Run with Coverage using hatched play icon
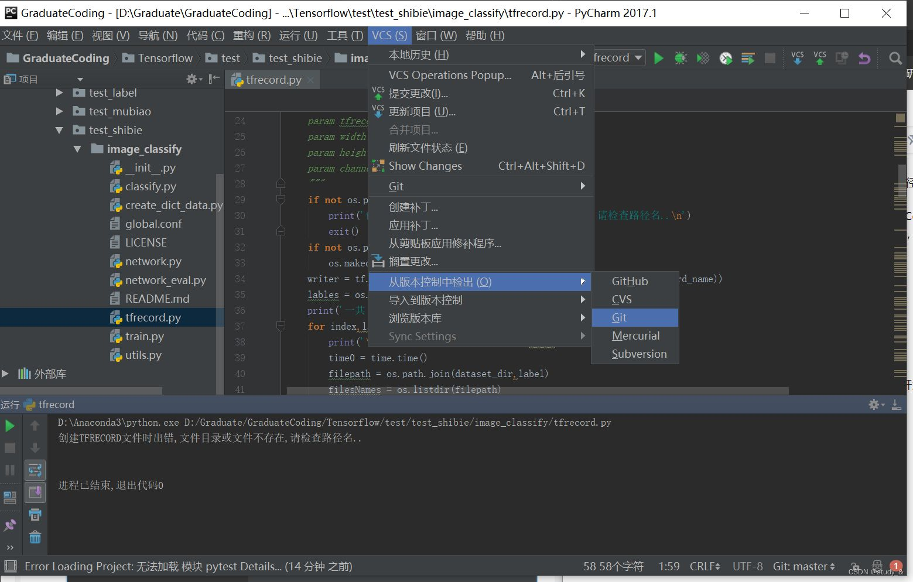 [x=702, y=57]
